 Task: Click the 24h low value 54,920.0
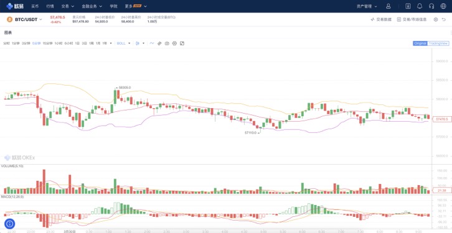click(x=101, y=22)
